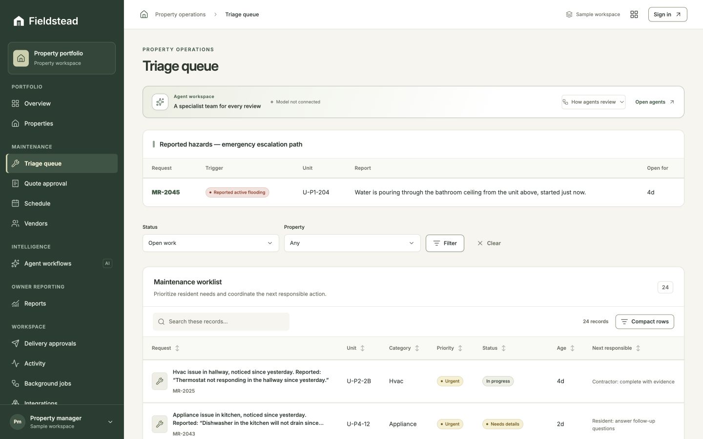Open hazard request MR-2045
Image resolution: width=703 pixels, height=439 pixels.
[x=166, y=192]
